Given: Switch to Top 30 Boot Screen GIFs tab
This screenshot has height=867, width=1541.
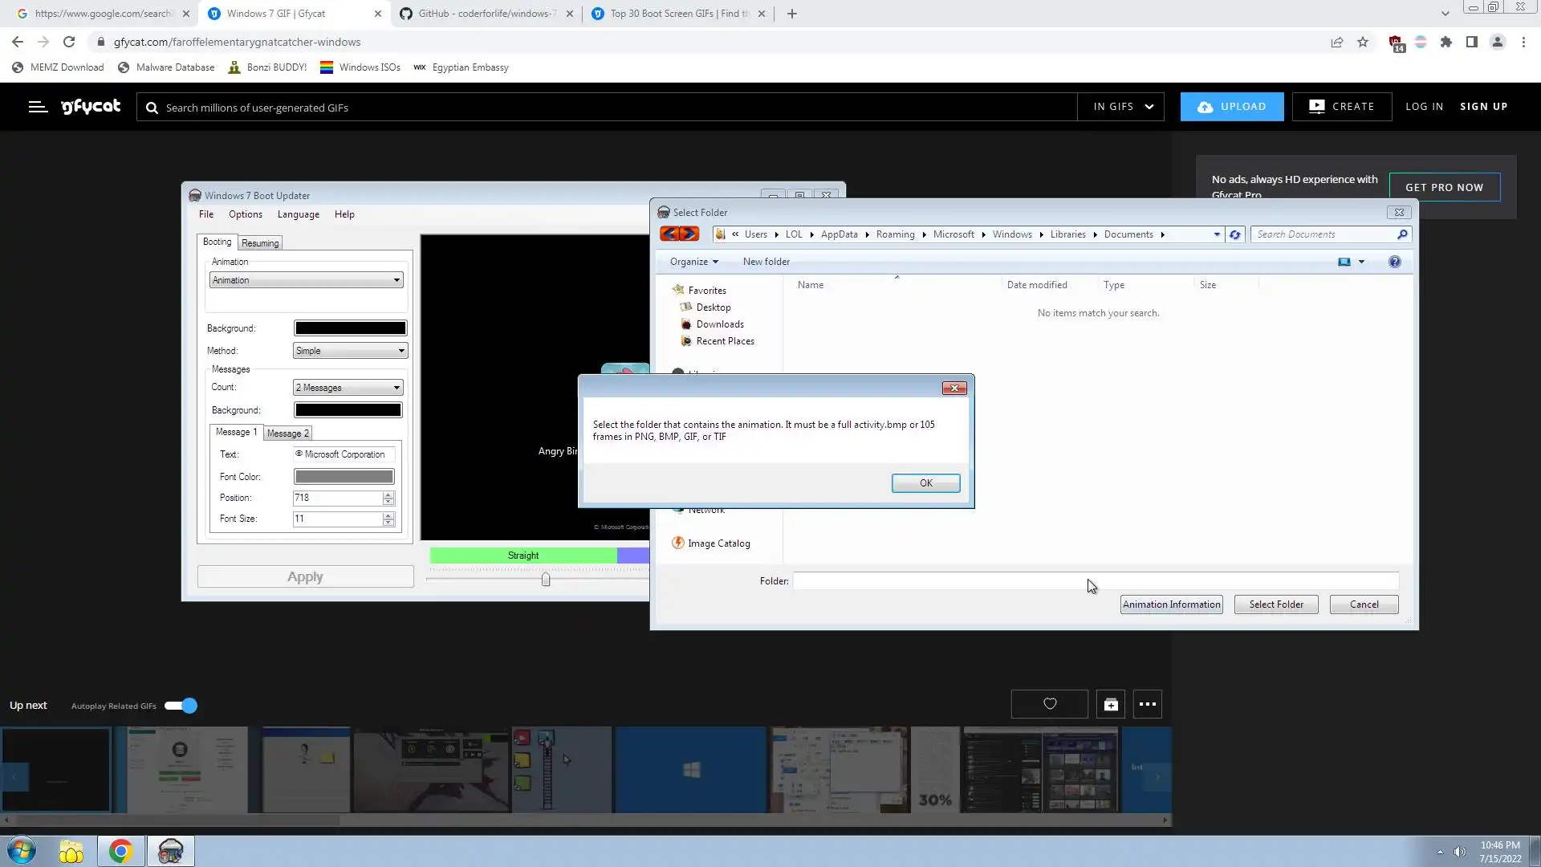Looking at the screenshot, I should (678, 14).
